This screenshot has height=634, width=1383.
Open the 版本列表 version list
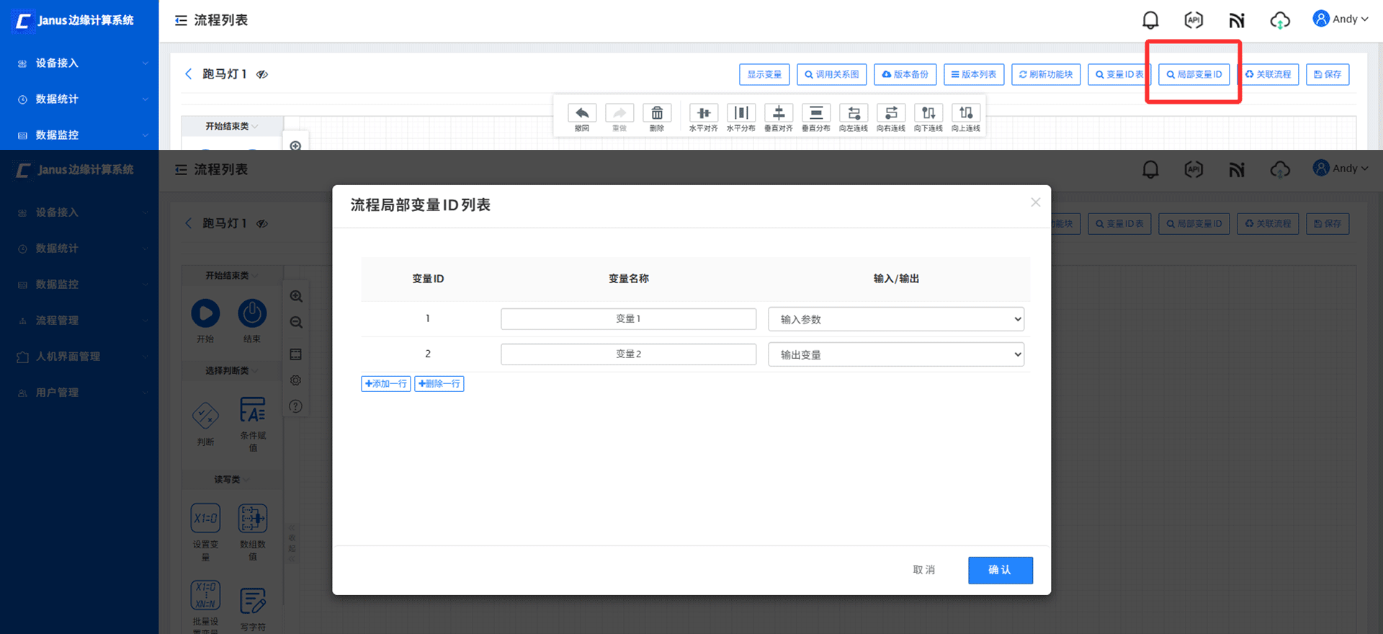click(x=974, y=74)
